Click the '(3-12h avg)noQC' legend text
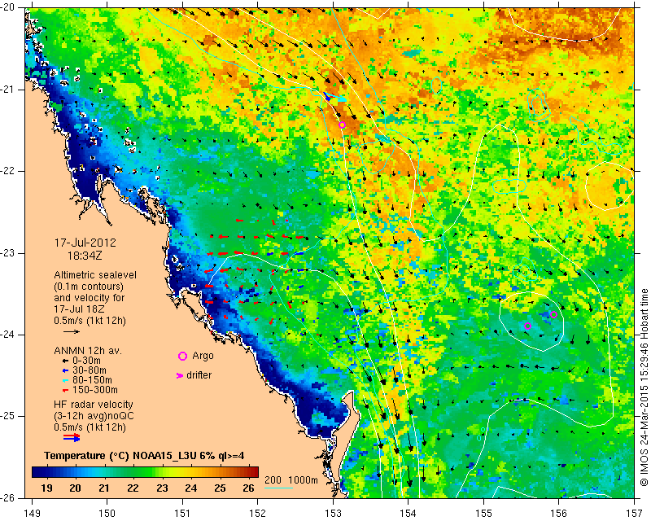This screenshot has width=651, height=521. click(x=94, y=416)
